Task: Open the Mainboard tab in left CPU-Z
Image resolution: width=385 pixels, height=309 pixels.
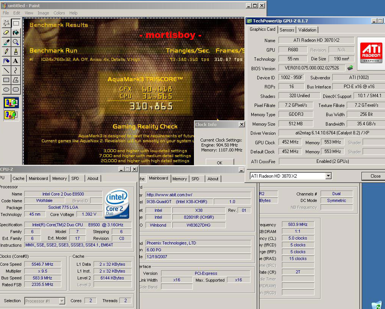Action: (x=38, y=178)
